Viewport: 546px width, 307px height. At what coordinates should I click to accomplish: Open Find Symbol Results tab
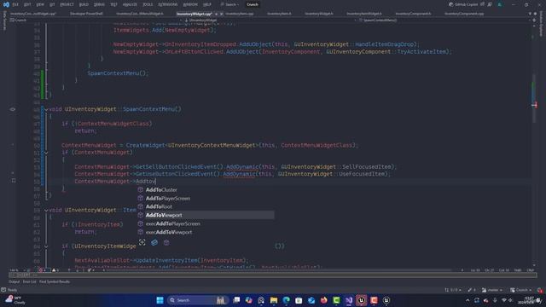click(55, 281)
